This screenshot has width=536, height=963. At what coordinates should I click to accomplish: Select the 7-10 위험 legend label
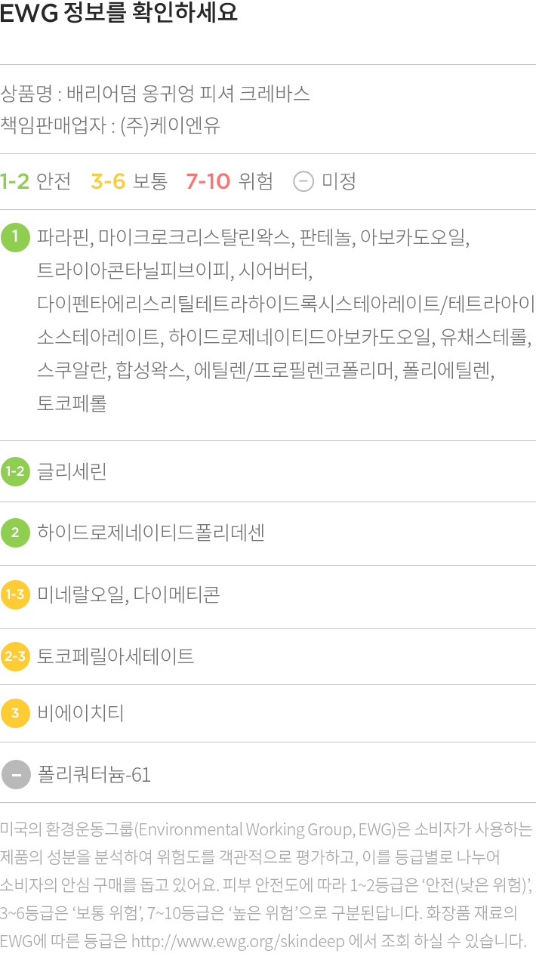click(229, 182)
